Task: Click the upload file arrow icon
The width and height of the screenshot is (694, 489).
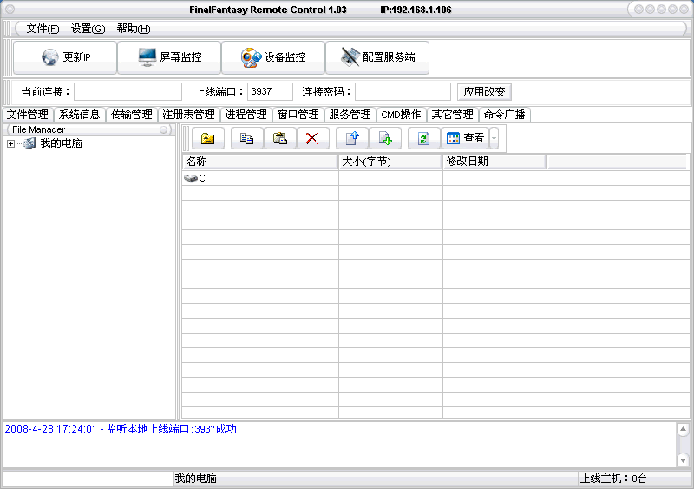Action: [352, 138]
